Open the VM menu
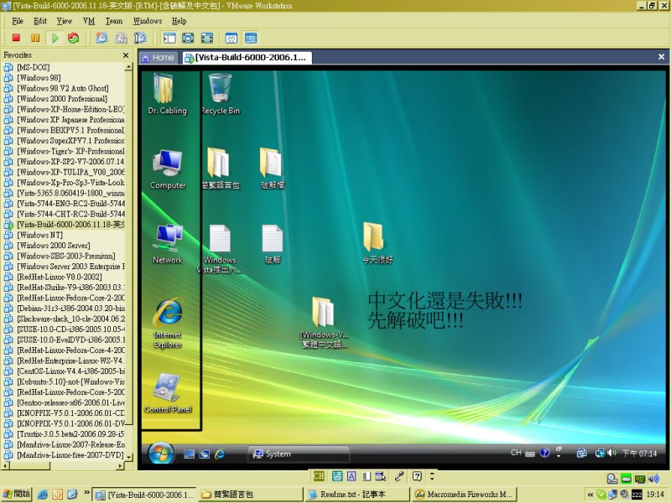Image resolution: width=671 pixels, height=503 pixels. click(x=89, y=21)
